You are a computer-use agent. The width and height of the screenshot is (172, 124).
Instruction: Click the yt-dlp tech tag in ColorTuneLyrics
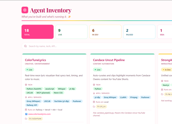72,89
